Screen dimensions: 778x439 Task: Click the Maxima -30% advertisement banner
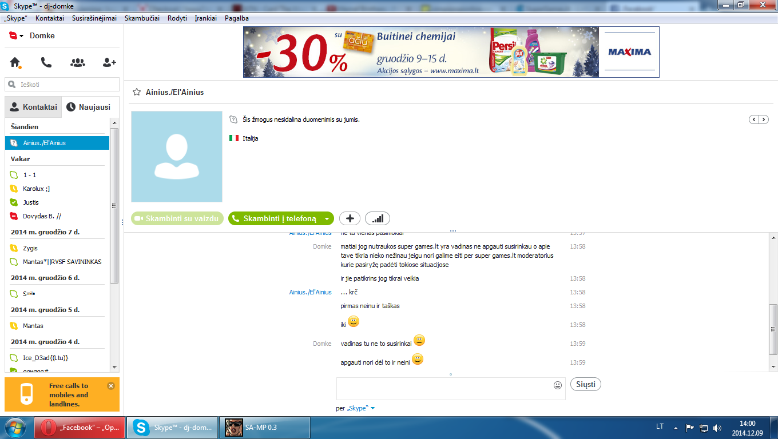tap(451, 52)
